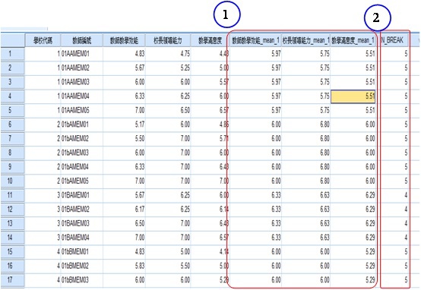The height and width of the screenshot is (290, 421).
Task: Select row number 9 header
Action: pyautogui.click(x=13, y=167)
